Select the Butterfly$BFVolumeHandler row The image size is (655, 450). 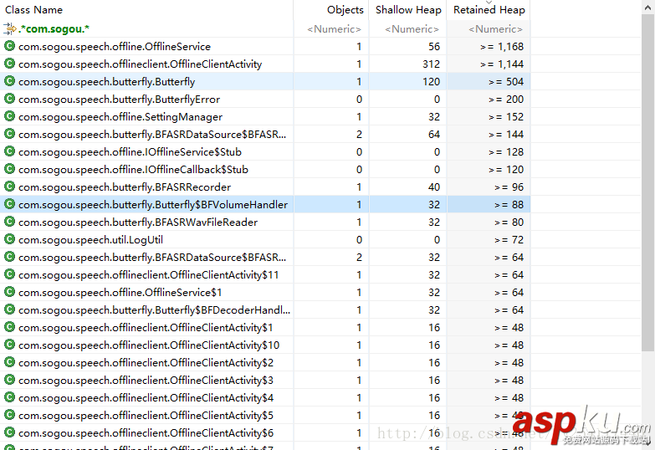point(152,205)
